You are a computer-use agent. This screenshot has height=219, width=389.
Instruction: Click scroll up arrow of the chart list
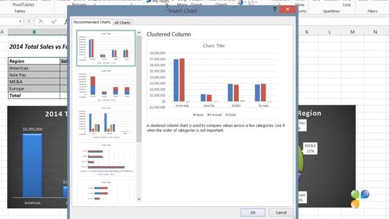139,33
